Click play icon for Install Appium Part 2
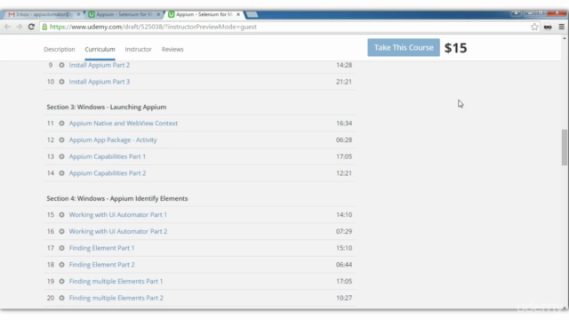The image size is (569, 320). point(61,65)
